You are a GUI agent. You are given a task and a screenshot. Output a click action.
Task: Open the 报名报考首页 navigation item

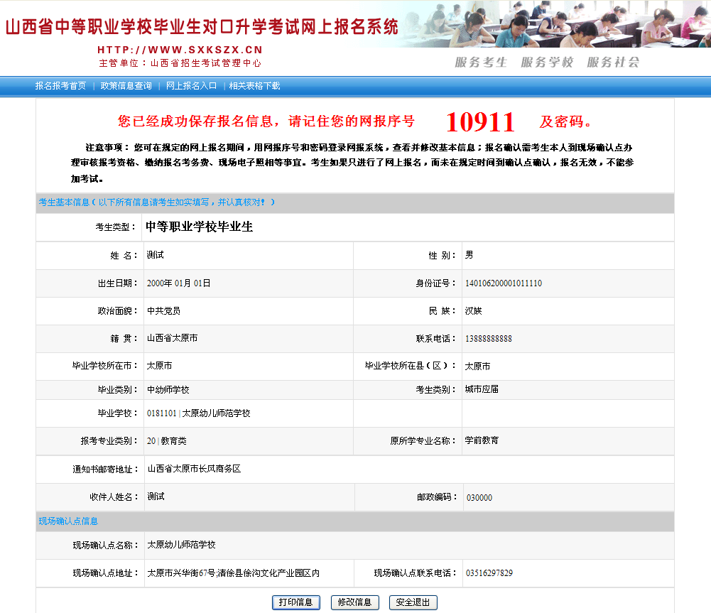pyautogui.click(x=60, y=86)
